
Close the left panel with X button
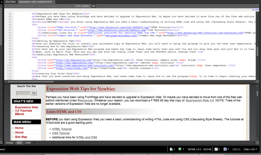click(x=2, y=2)
